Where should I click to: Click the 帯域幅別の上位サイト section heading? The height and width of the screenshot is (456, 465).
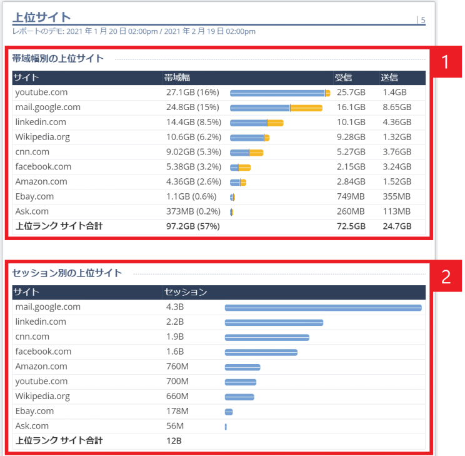pos(58,59)
